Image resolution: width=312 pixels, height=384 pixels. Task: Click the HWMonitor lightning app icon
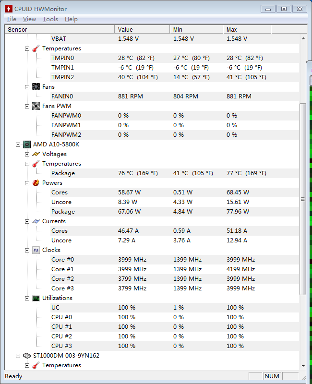9,9
